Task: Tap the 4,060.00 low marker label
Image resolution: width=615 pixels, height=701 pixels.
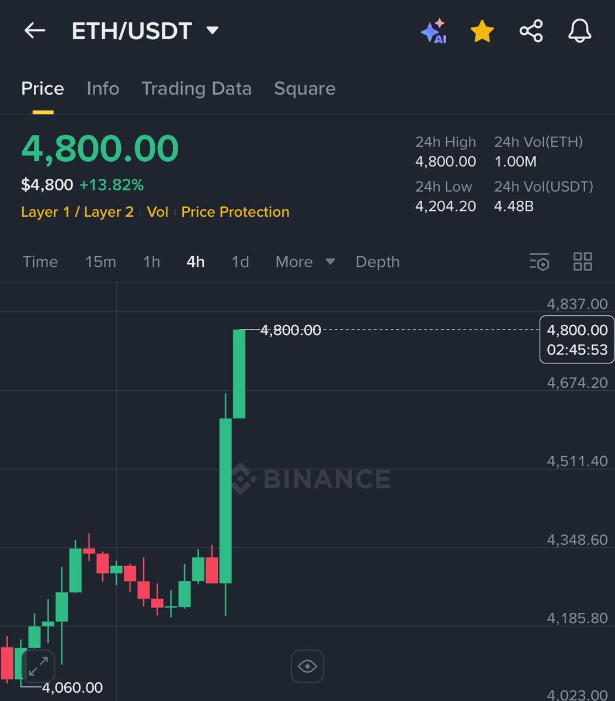Action: [72, 688]
